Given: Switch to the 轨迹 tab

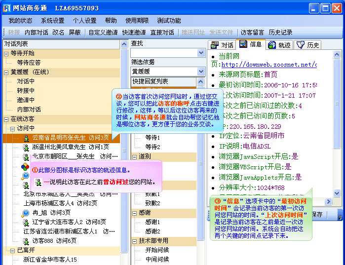Looking at the screenshot, I should tap(280, 45).
